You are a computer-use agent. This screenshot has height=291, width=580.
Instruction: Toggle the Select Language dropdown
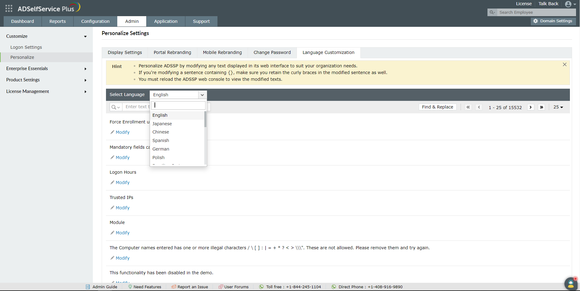(178, 95)
